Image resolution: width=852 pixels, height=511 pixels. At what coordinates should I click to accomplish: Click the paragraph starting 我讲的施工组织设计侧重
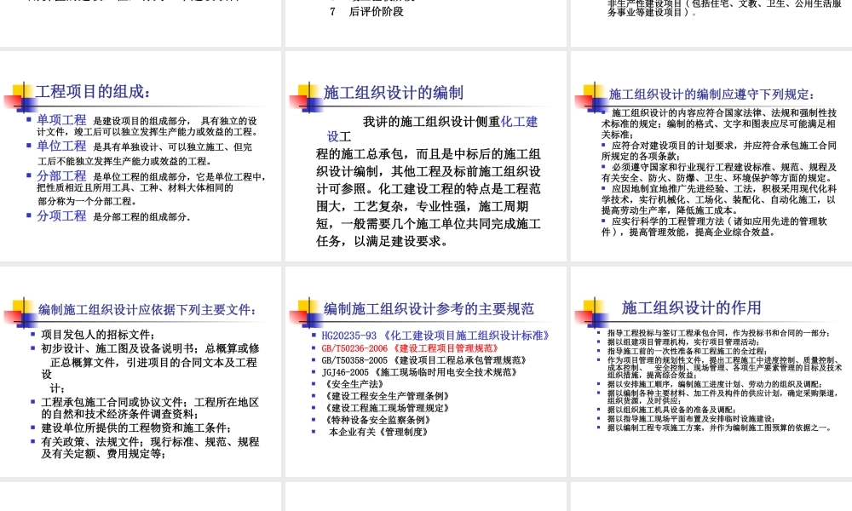[x=429, y=181]
